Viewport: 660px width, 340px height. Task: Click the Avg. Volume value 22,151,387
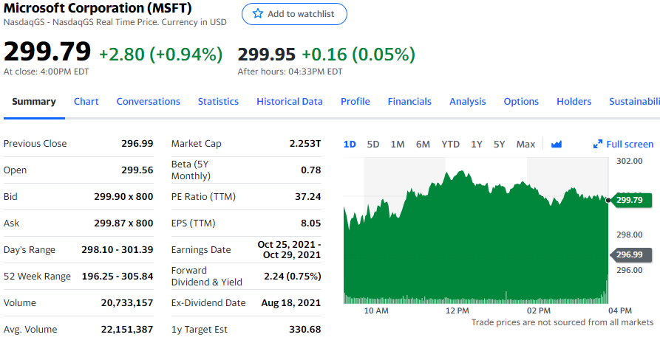(127, 329)
